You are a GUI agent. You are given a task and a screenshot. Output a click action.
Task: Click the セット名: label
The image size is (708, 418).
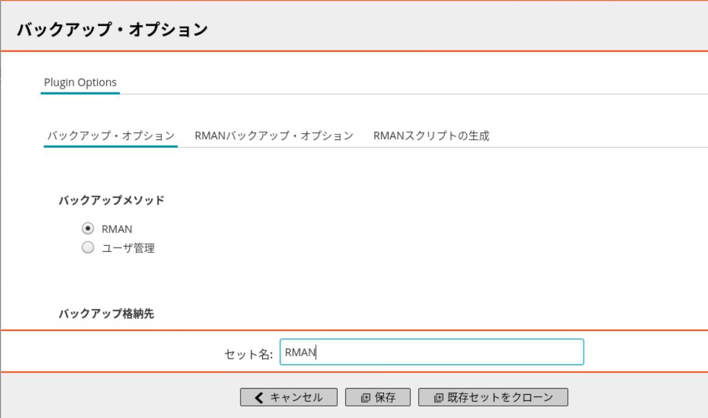tap(249, 354)
